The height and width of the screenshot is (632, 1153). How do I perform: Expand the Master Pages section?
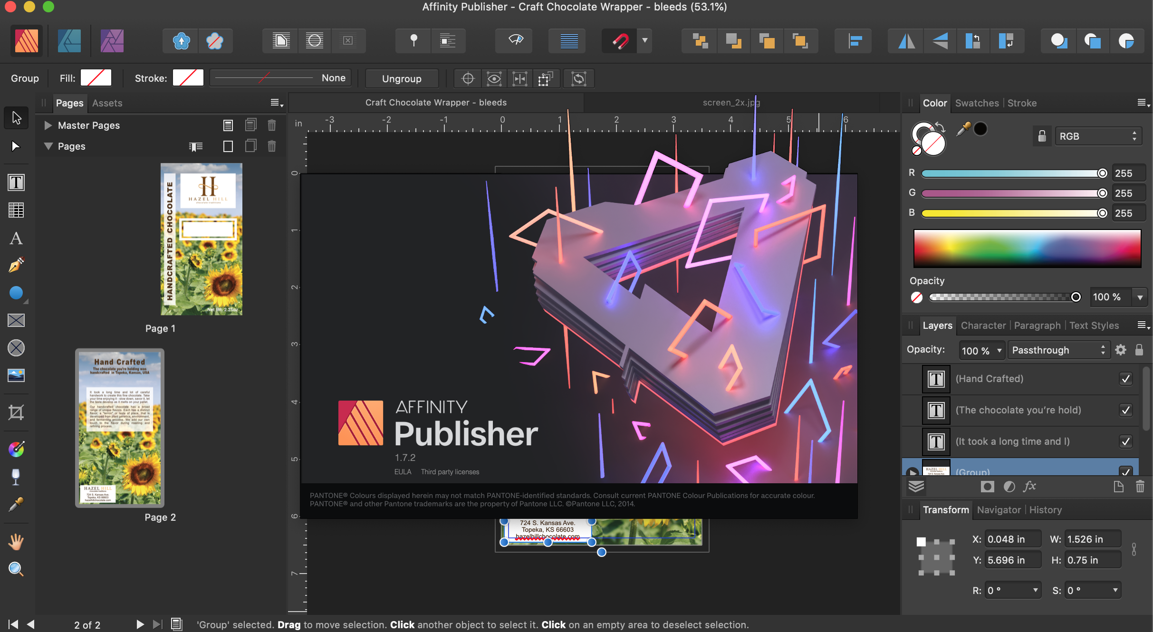tap(48, 125)
